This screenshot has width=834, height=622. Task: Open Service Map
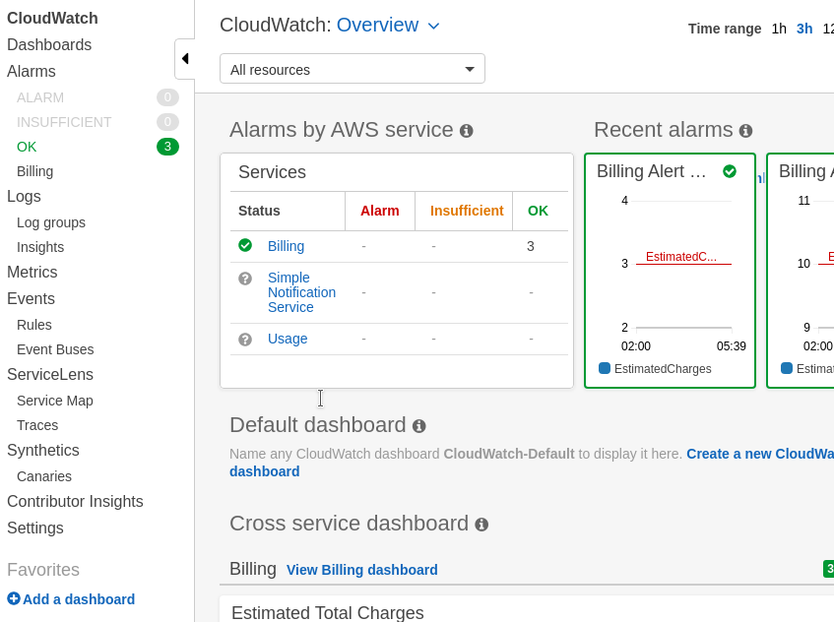[55, 401]
